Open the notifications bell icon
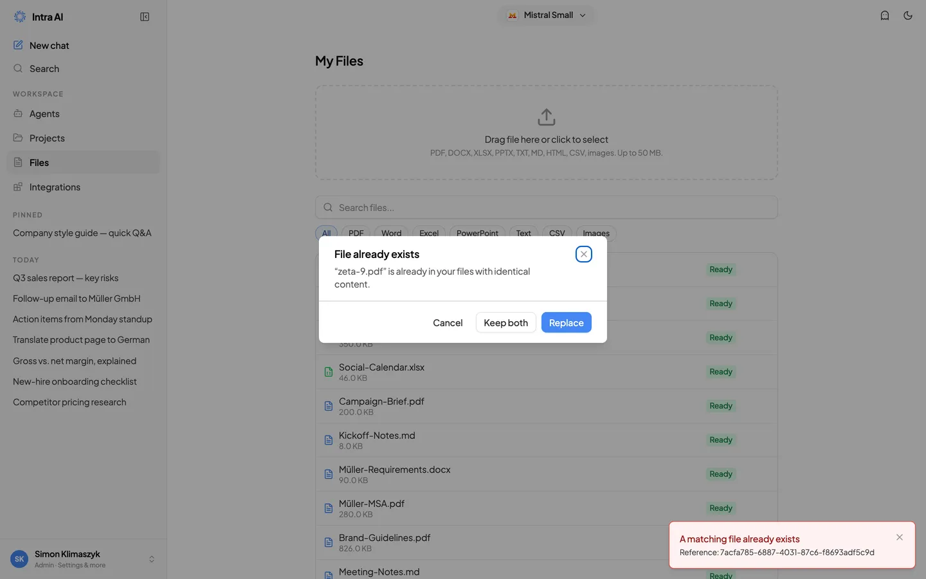This screenshot has height=579, width=926. pyautogui.click(x=885, y=15)
